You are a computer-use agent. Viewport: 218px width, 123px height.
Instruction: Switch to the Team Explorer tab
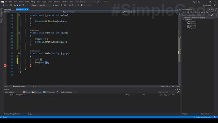coord(205,114)
